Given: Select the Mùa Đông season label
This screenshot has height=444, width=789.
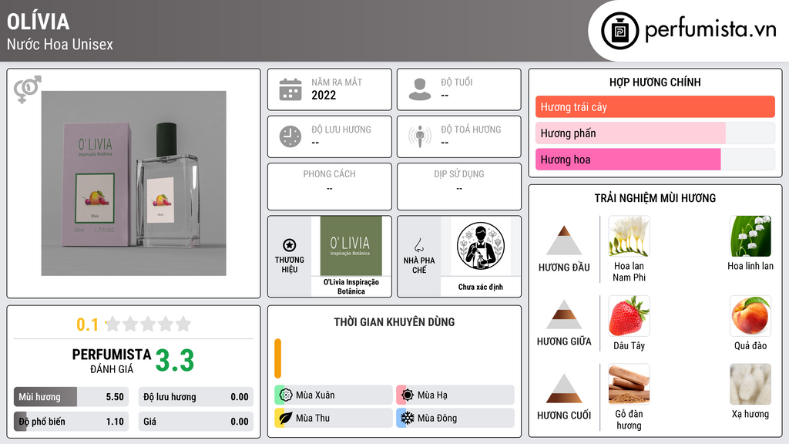Looking at the screenshot, I should click(438, 418).
